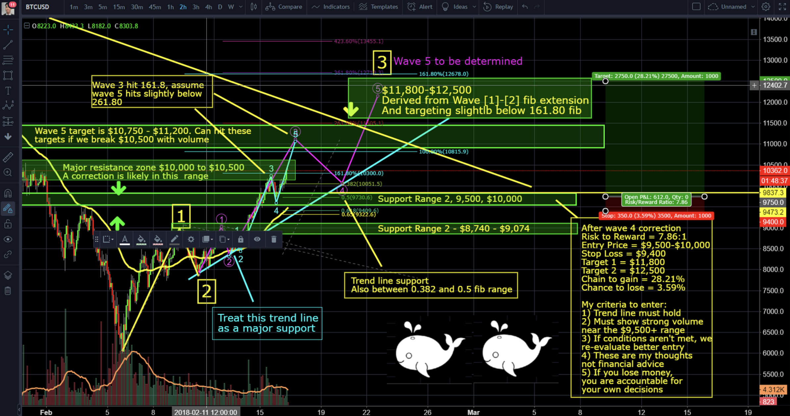This screenshot has width=790, height=416.
Task: Open the candlestick chart style selector
Action: point(254,7)
